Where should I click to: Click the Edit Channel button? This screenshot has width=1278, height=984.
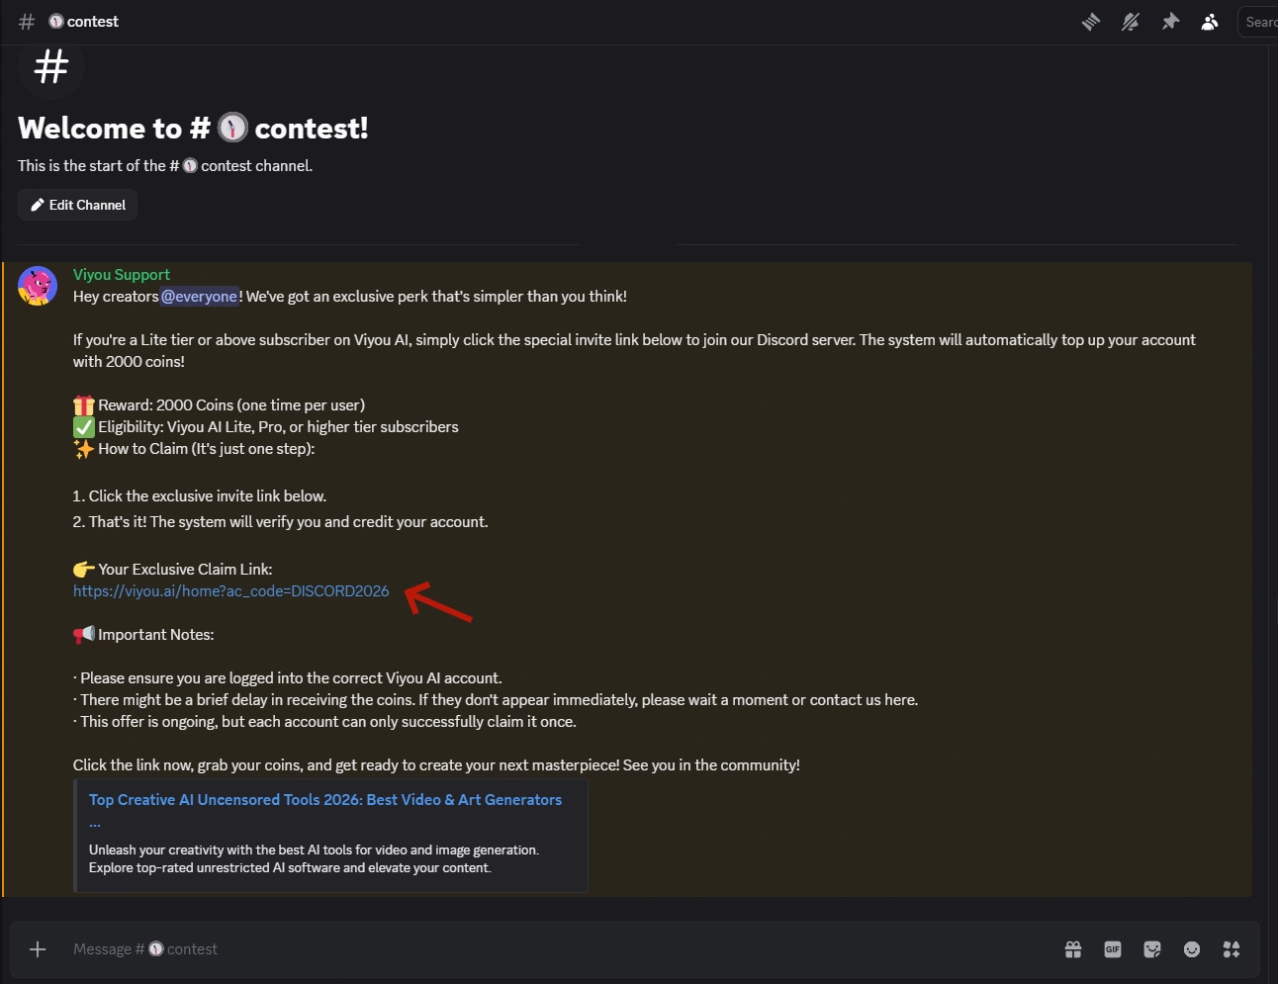77,205
